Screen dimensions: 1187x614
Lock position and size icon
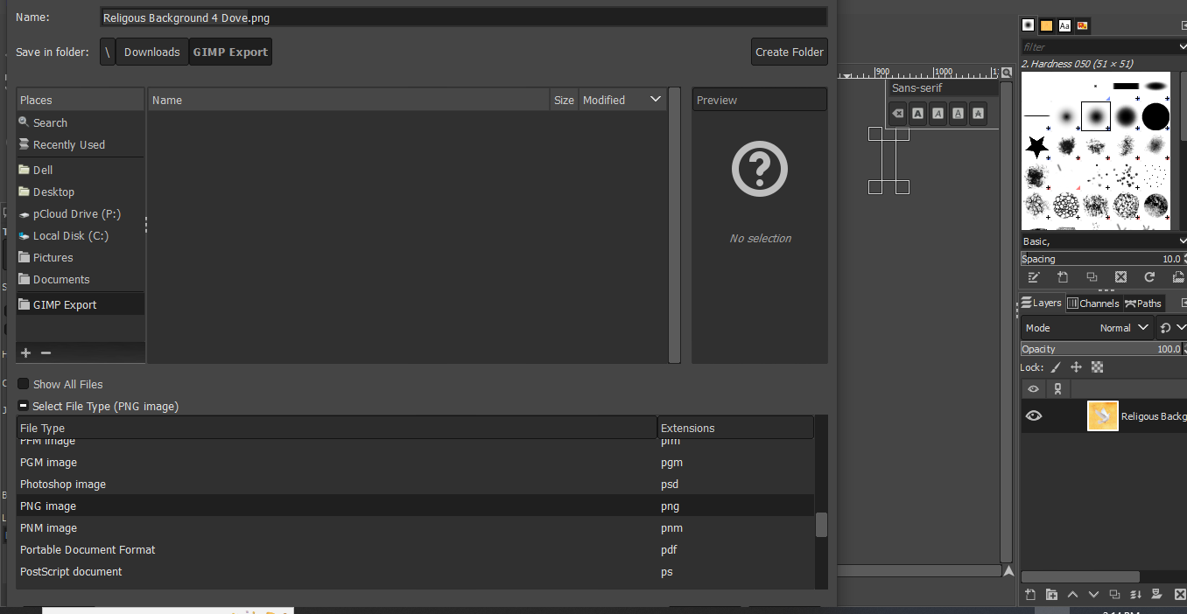pyautogui.click(x=1077, y=367)
